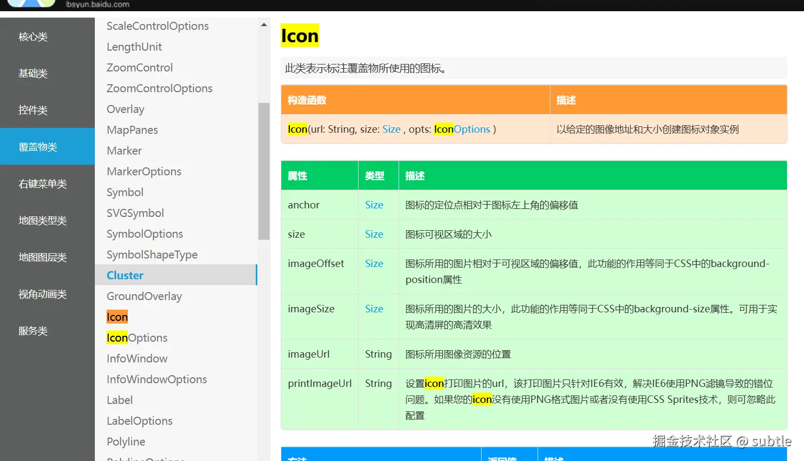Click description 图标可视区域的大小

click(x=449, y=234)
